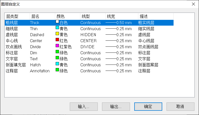The height and width of the screenshot is (115, 199).
Task: Click the 0.25 mm lineweight of Dashed
Action: pyautogui.click(x=119, y=35)
